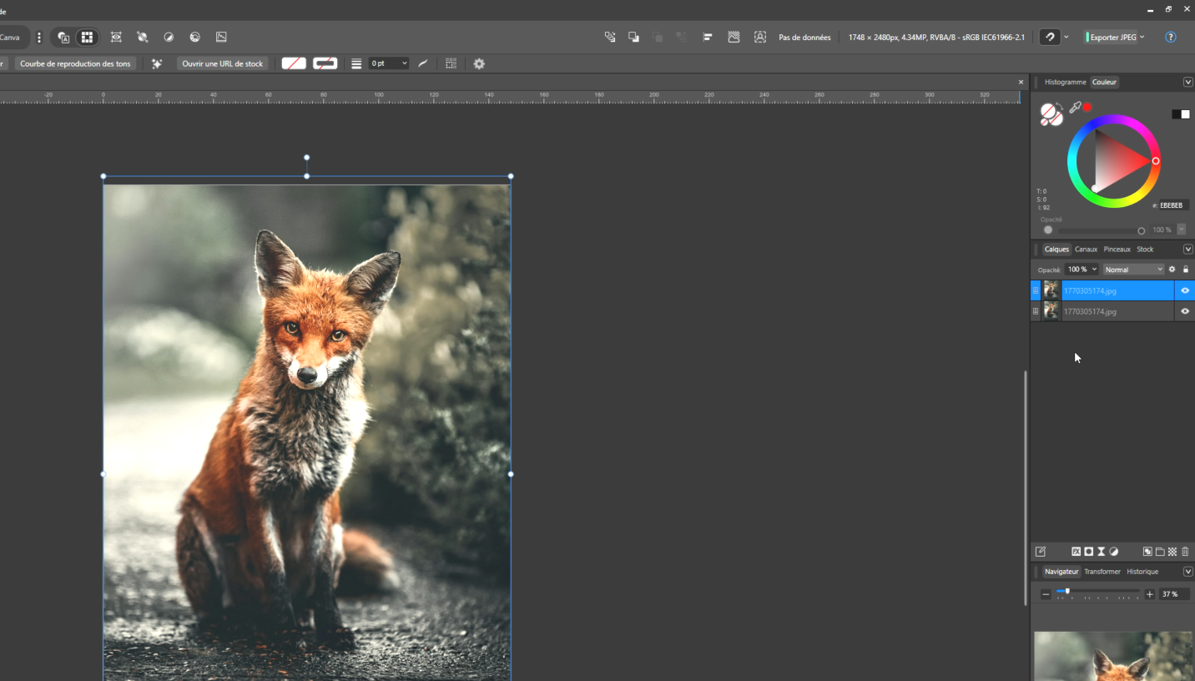The height and width of the screenshot is (681, 1195).
Task: Expand the stroke width 0 pt dropdown
Action: pyautogui.click(x=405, y=63)
